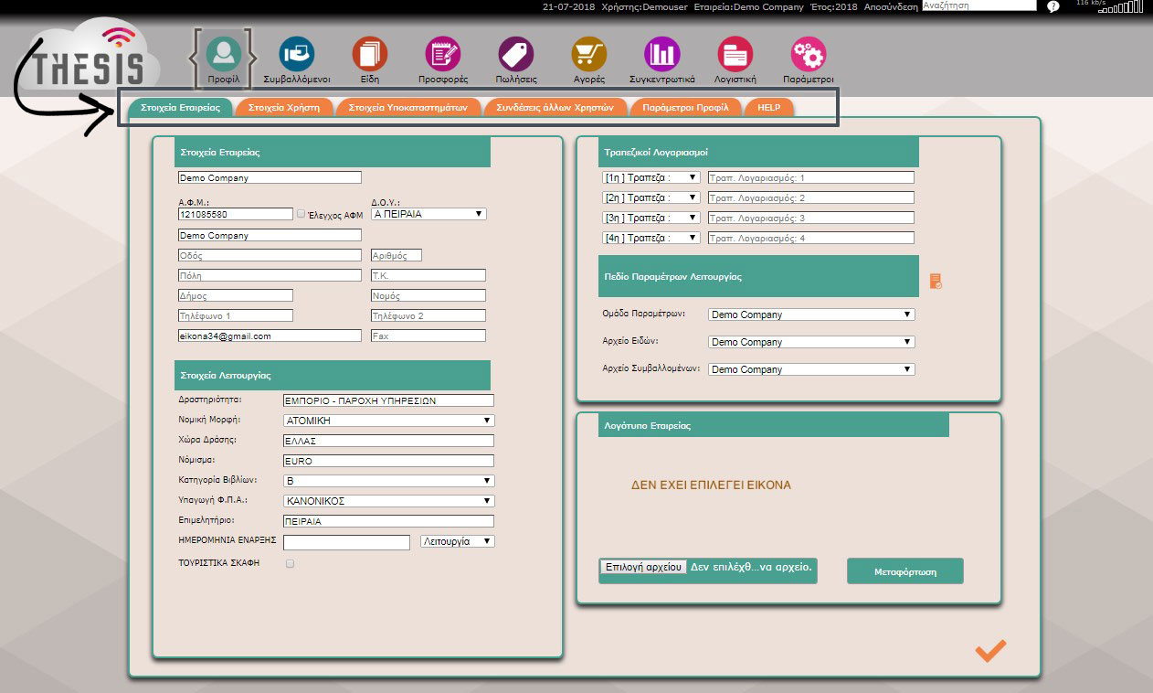This screenshot has height=693, width=1153.
Task: Open the Πωλήσεις sales tag icon
Action: (516, 55)
